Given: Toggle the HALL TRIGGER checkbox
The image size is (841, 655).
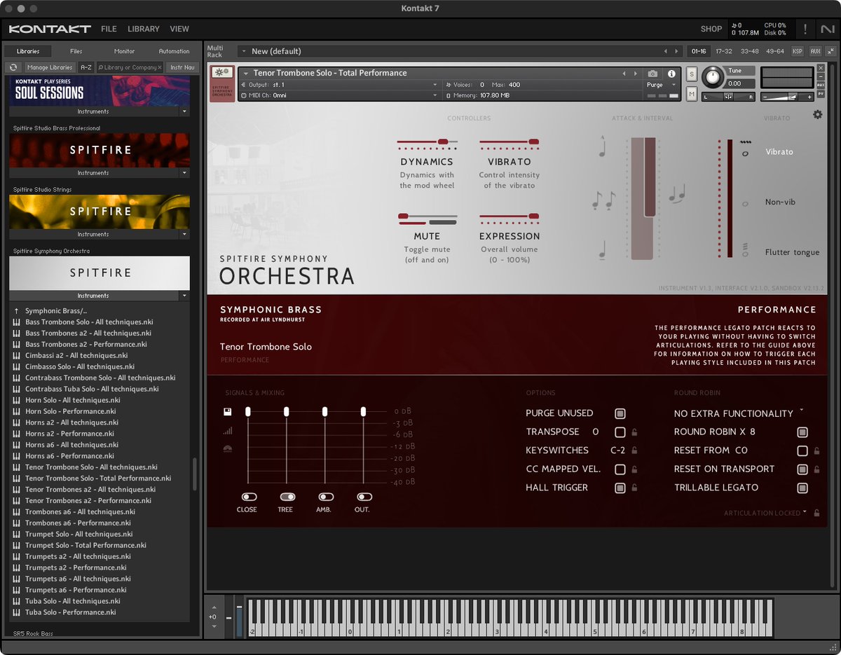Looking at the screenshot, I should pyautogui.click(x=620, y=488).
